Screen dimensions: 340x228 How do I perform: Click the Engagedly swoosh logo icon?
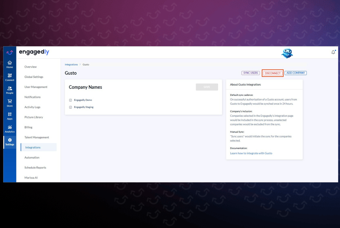pyautogui.click(x=10, y=52)
